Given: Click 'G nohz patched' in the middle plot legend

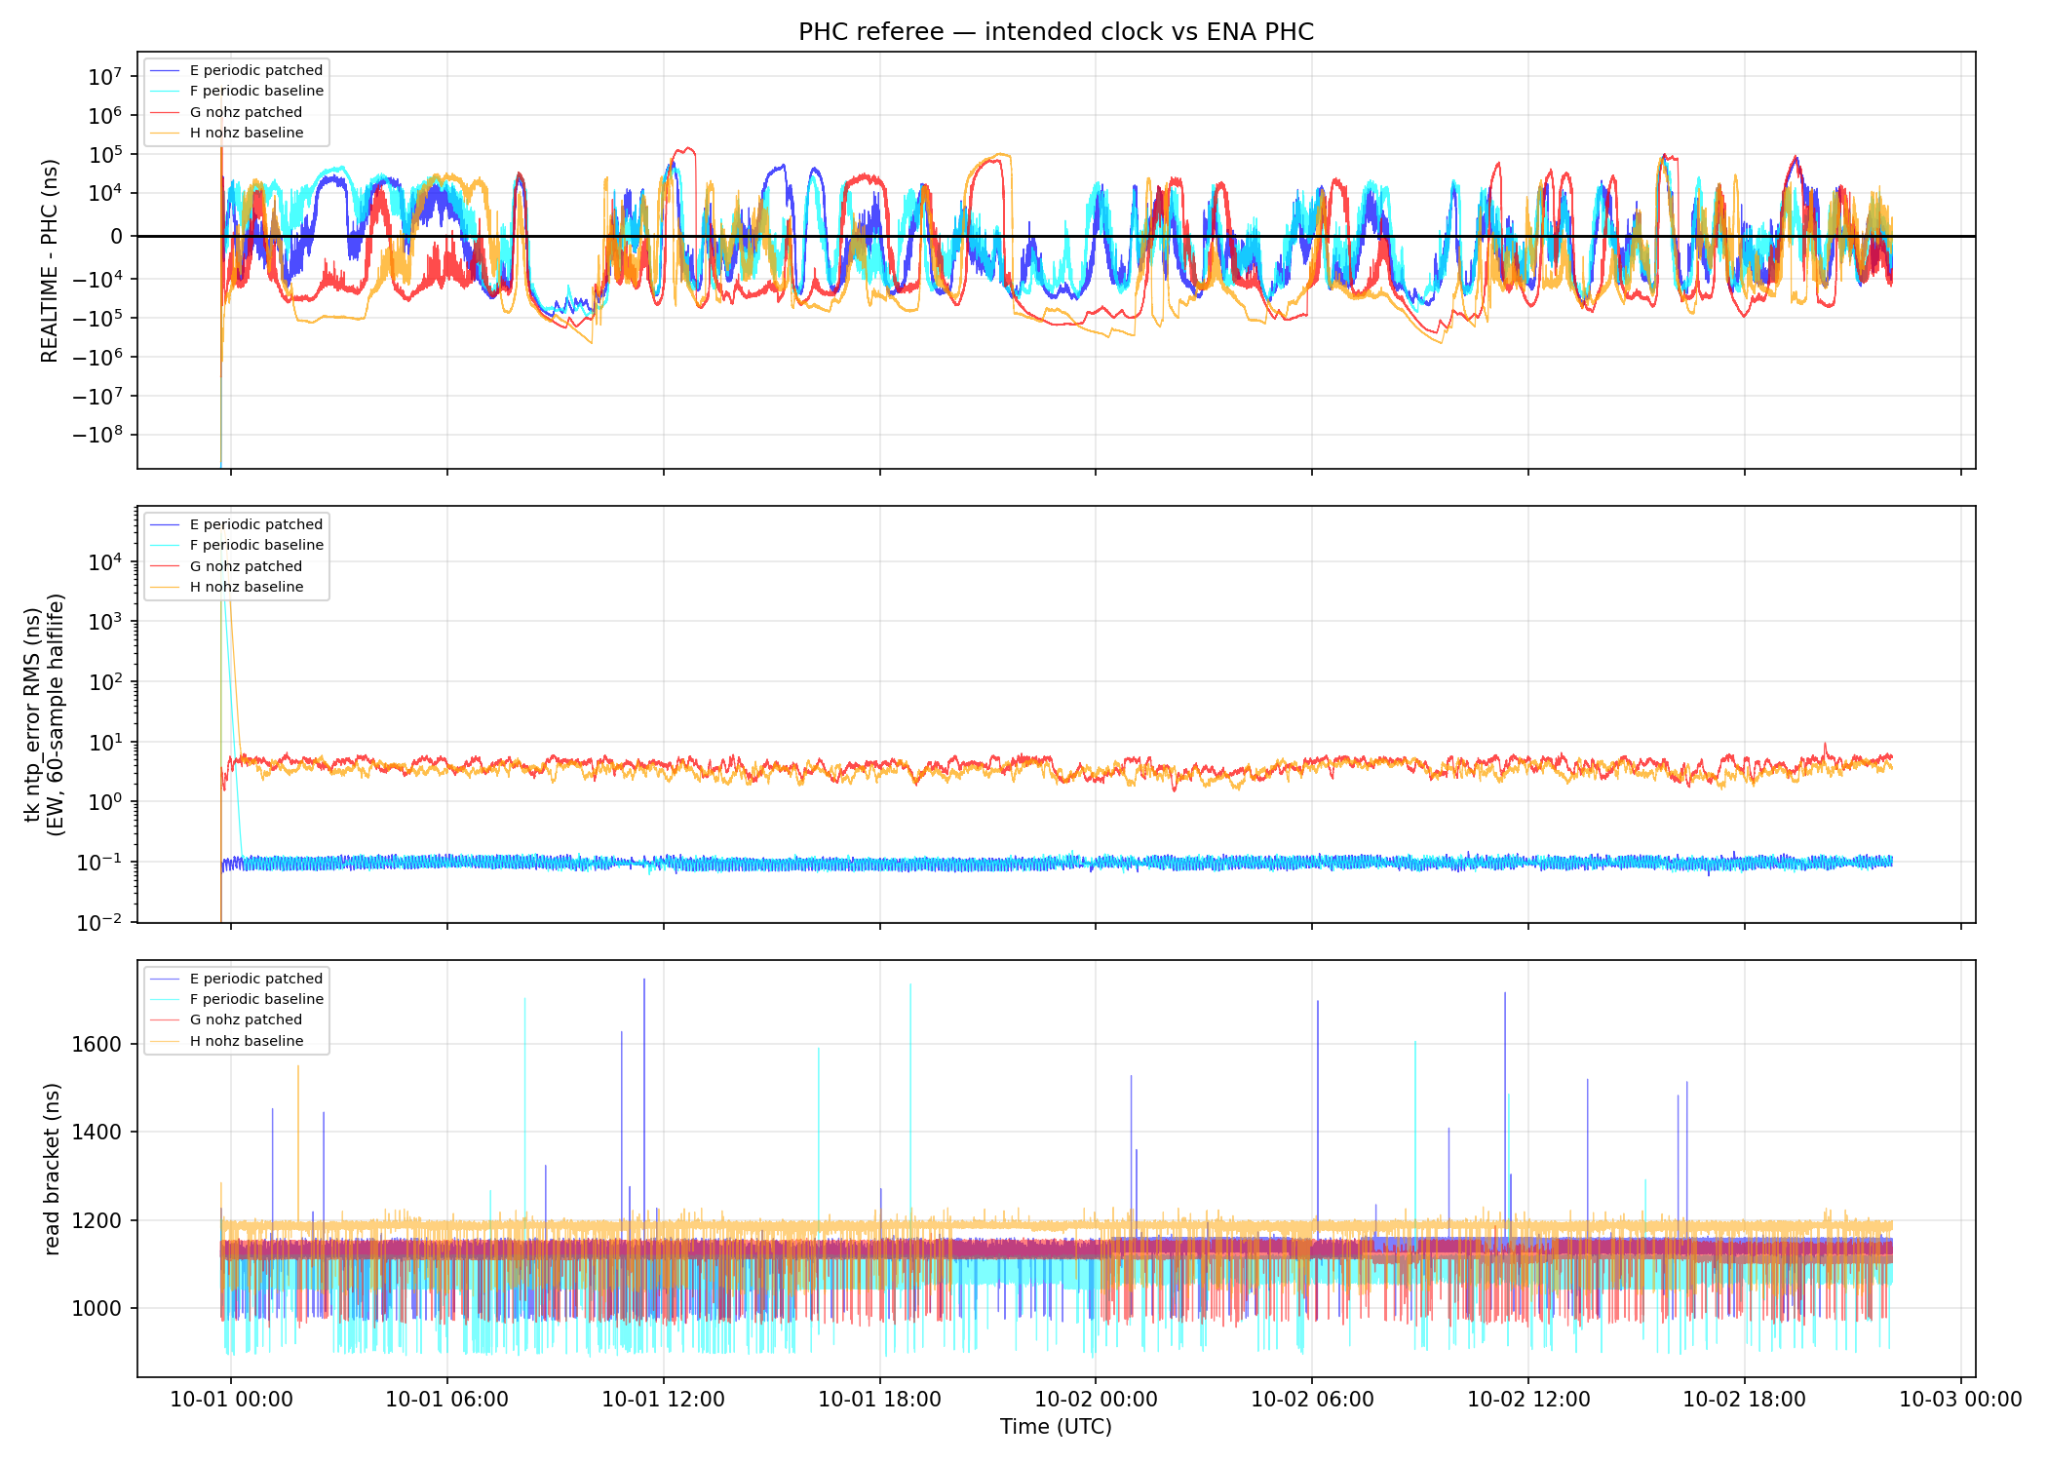Looking at the screenshot, I should click(246, 566).
